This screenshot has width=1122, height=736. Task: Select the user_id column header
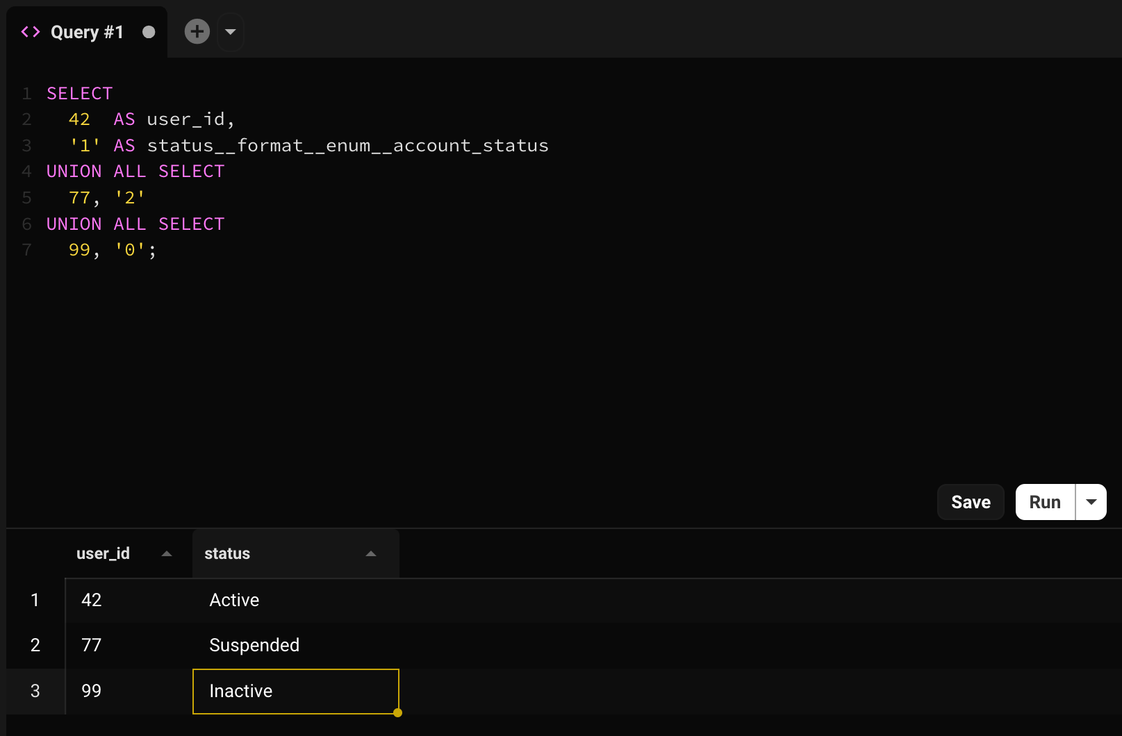pos(103,554)
